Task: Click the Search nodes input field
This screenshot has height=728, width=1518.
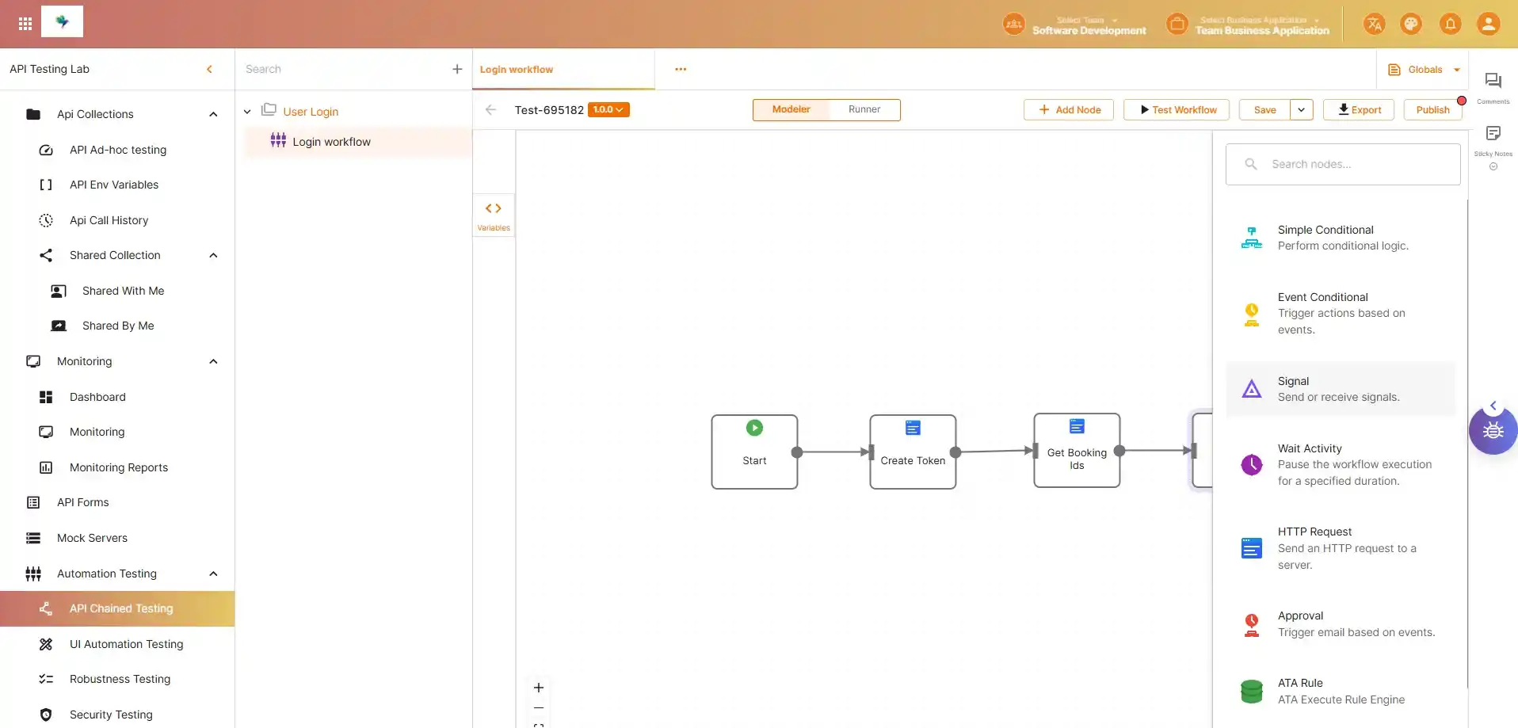Action: point(1355,165)
